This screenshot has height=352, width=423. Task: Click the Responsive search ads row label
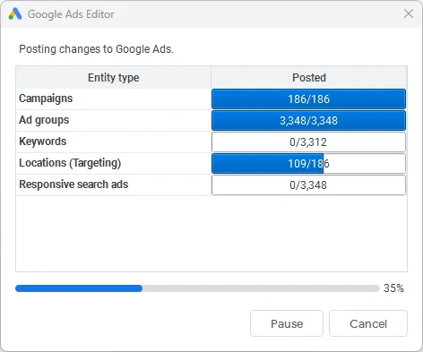pyautogui.click(x=73, y=185)
